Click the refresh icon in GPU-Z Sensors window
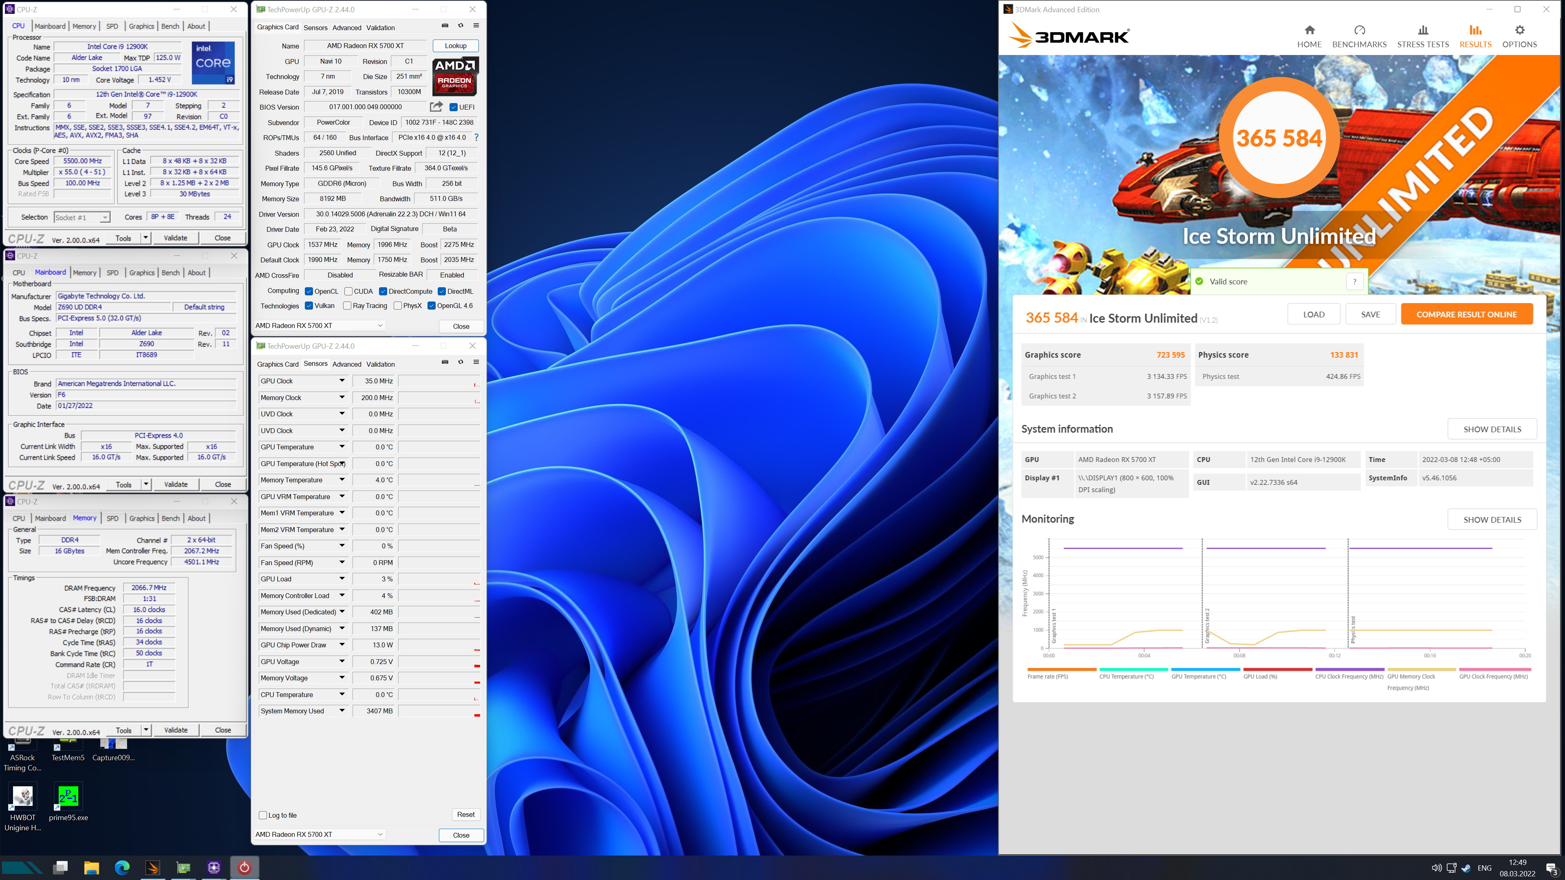1565x880 pixels. 461,362
